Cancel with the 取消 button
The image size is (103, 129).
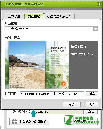pos(92,104)
